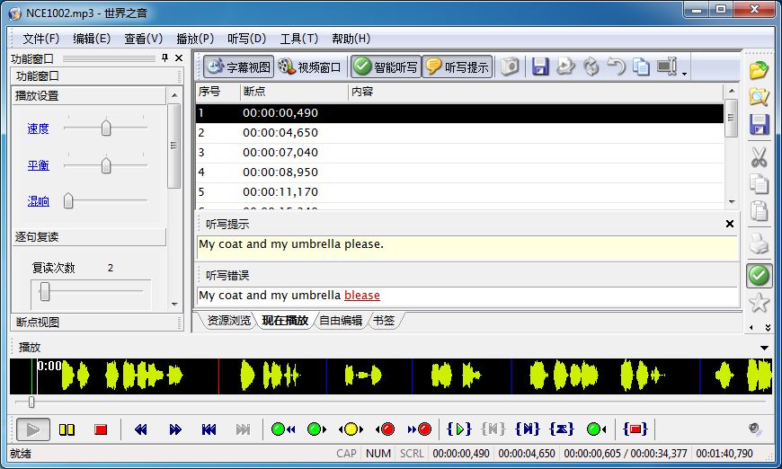Open the 断点视图 panel bar

[x=96, y=322]
